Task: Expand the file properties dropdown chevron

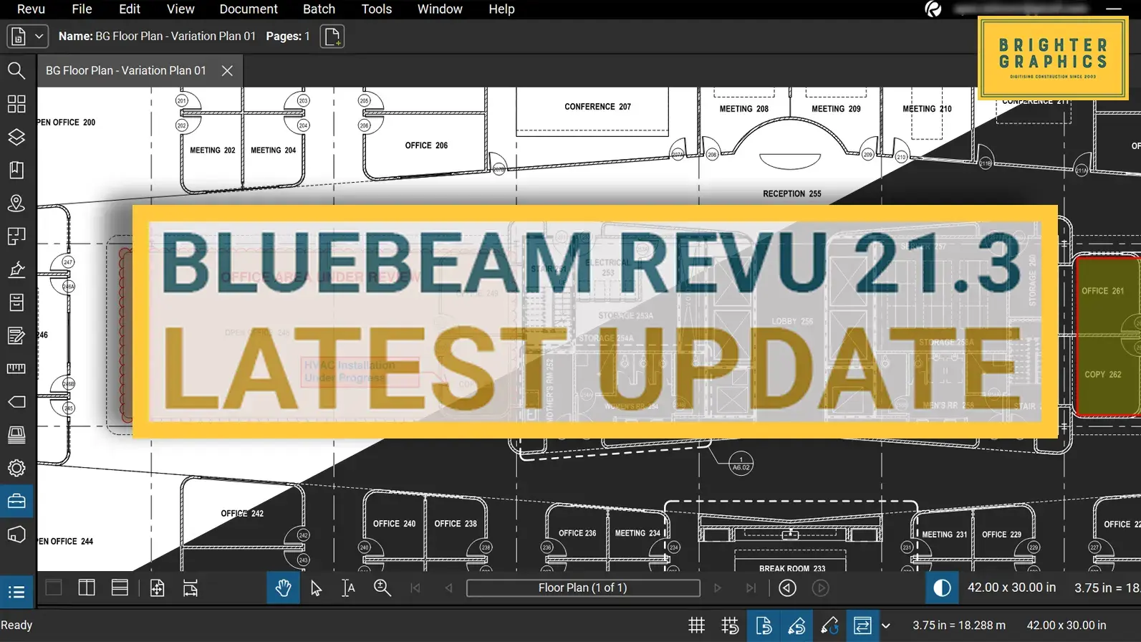Action: (39, 36)
